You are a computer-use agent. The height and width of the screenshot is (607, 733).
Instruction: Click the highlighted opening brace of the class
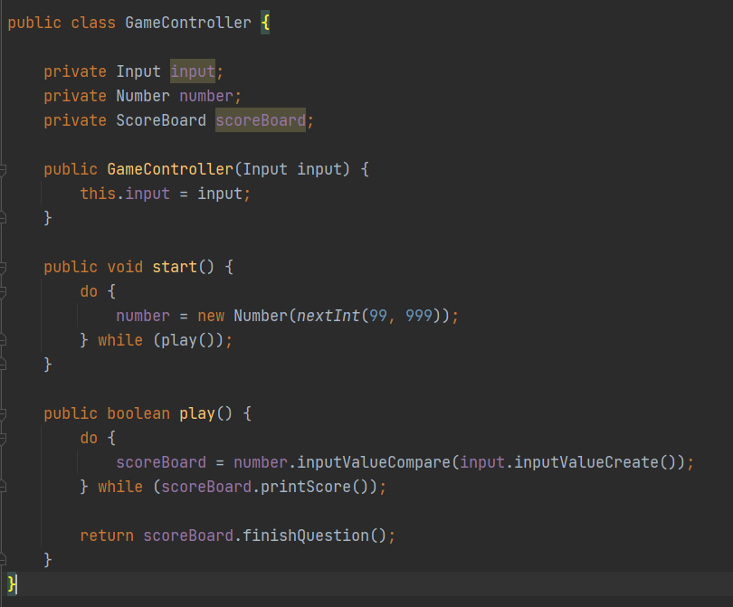(x=265, y=23)
